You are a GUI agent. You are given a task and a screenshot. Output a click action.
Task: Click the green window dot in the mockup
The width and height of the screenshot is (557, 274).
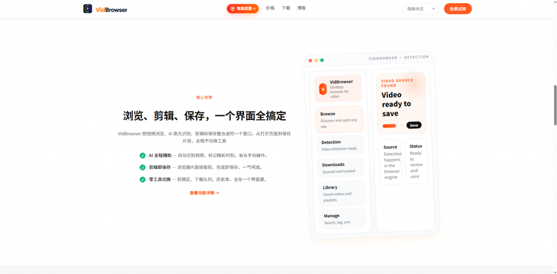coord(322,60)
